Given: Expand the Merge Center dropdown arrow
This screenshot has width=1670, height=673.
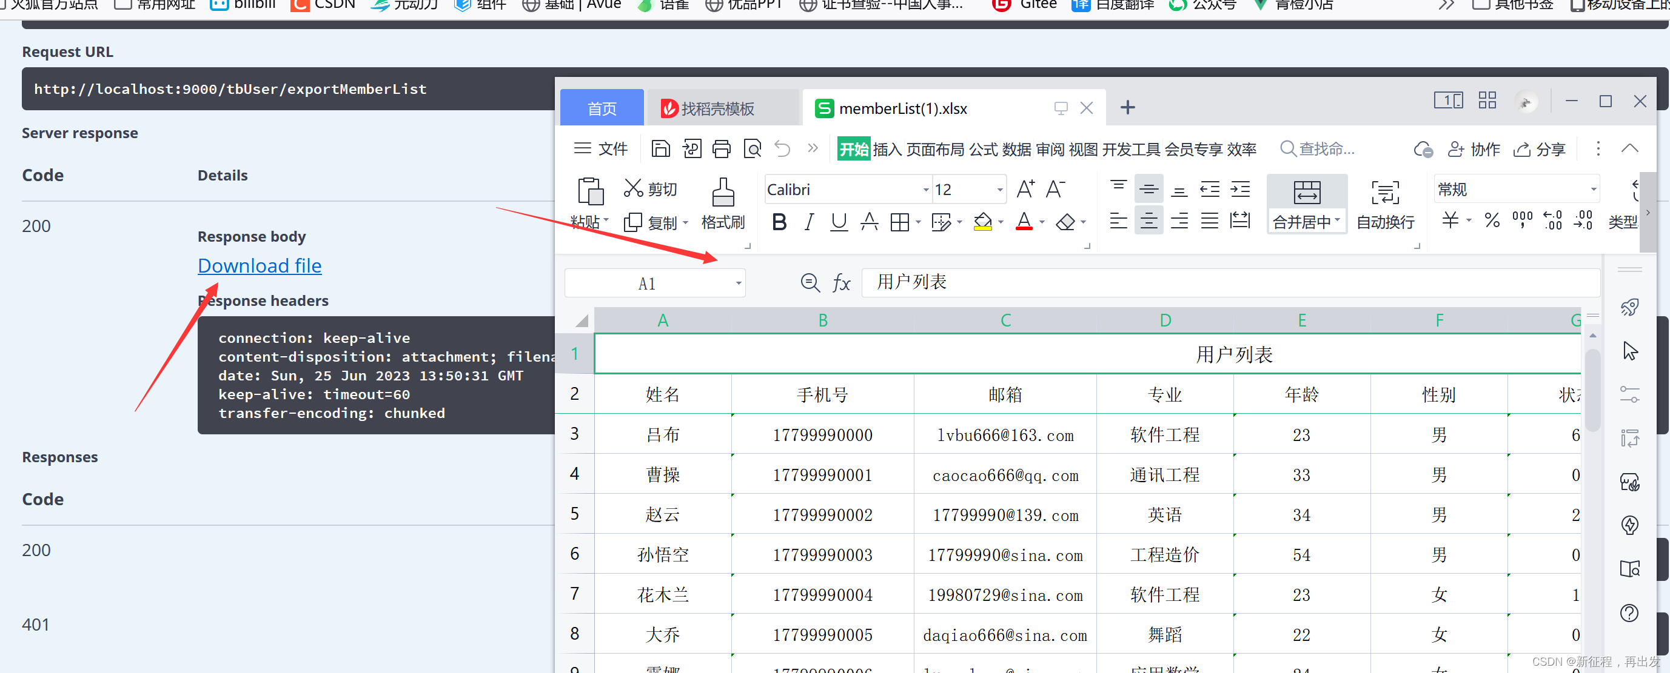Looking at the screenshot, I should click(1336, 221).
